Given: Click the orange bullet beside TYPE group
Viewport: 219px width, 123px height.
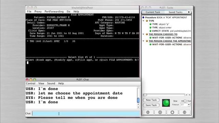Looking at the screenshot, I should [147, 21].
